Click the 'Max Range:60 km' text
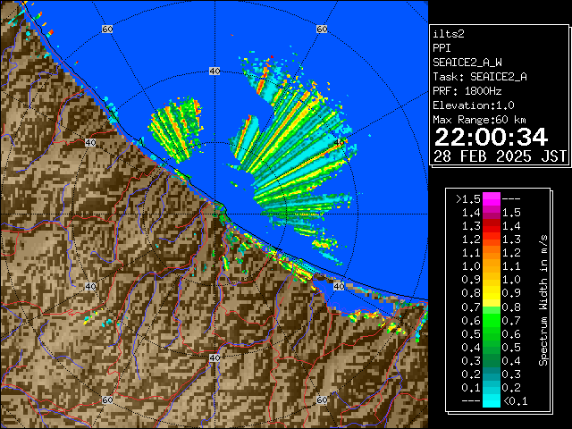Screen dimensions: 572x429 pos(479,120)
